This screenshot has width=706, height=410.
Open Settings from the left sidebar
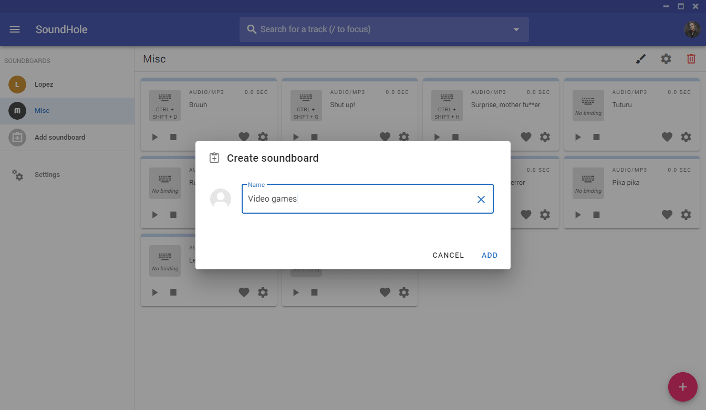tap(47, 174)
